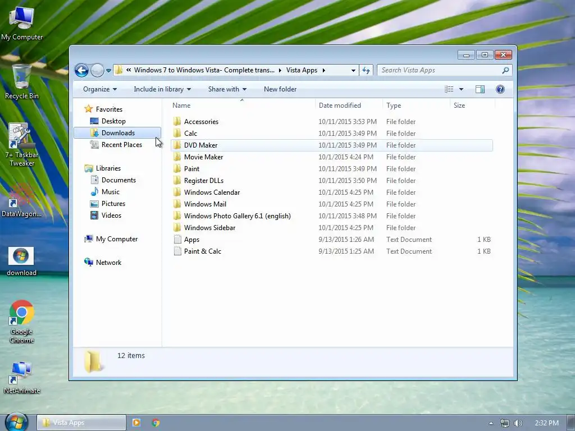The height and width of the screenshot is (431, 575).
Task: Sort by the Type column header
Action: point(416,105)
